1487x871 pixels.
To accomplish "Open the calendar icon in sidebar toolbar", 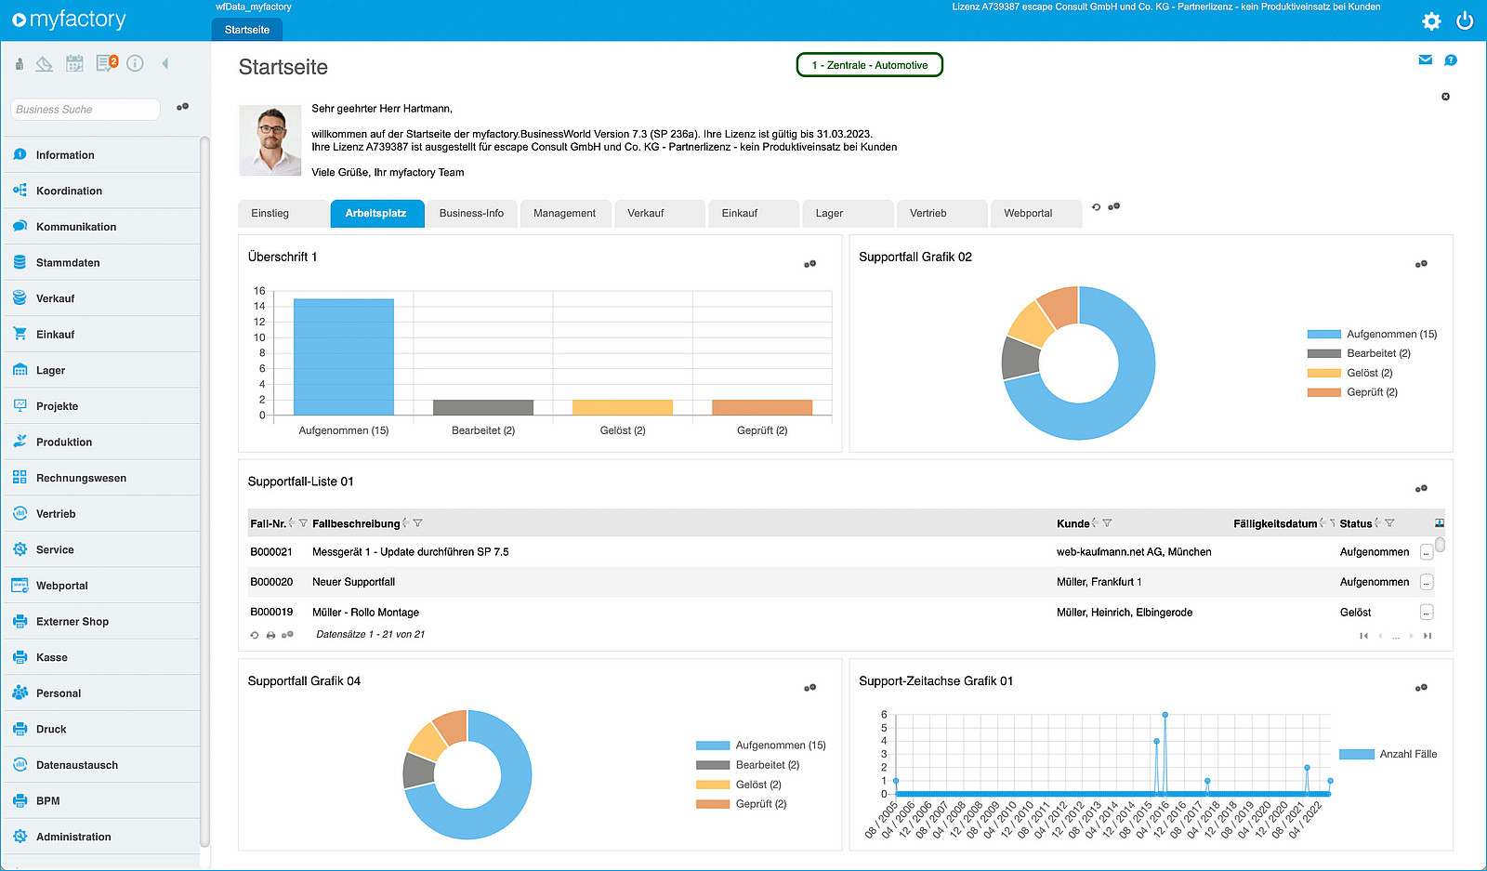I will 75,63.
